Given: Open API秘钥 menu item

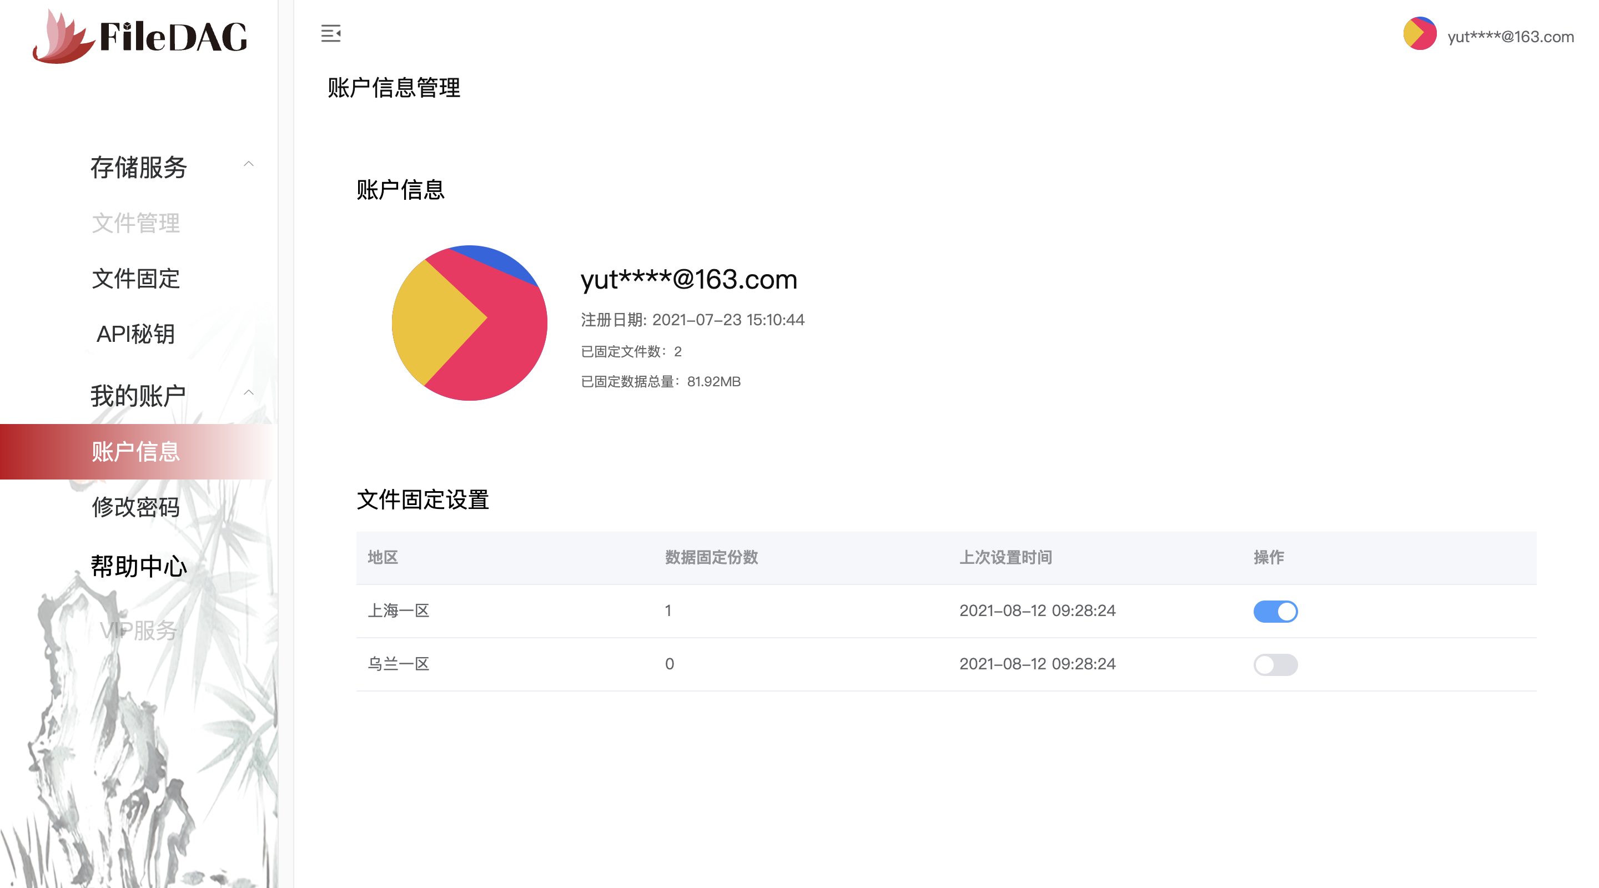Looking at the screenshot, I should pyautogui.click(x=136, y=334).
